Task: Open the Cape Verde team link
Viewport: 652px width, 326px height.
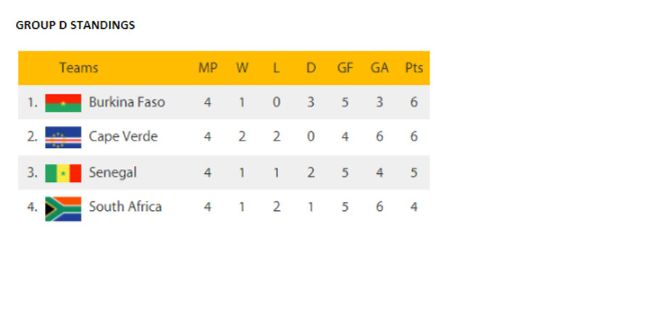Action: (x=123, y=136)
